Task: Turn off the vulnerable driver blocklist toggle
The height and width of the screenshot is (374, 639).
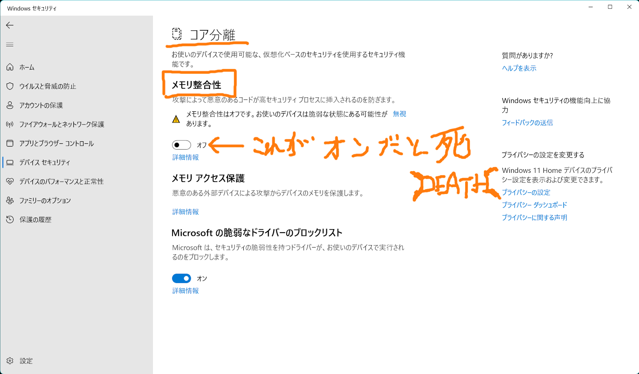Action: [181, 278]
